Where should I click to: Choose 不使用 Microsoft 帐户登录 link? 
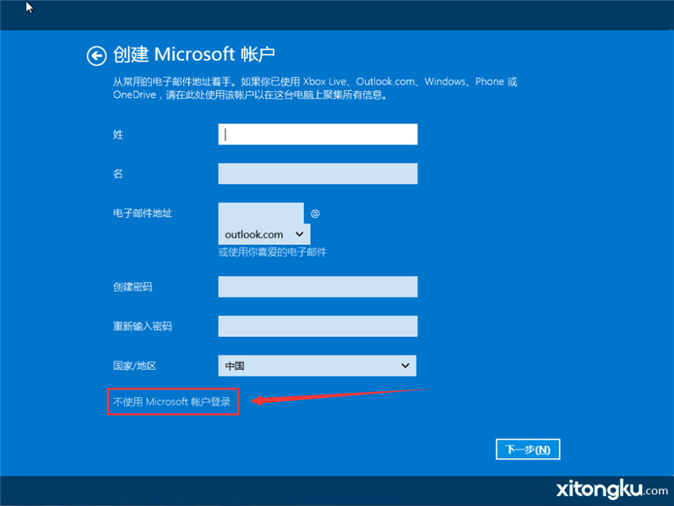coord(173,402)
